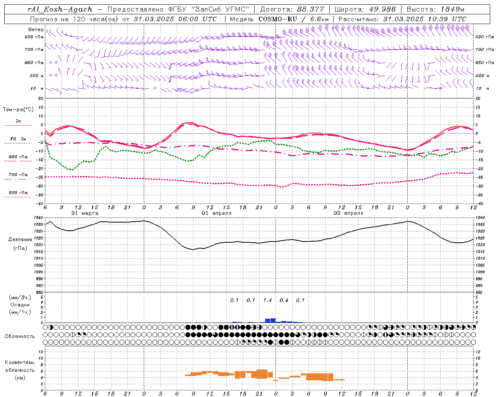Click the station name rAl_Kosh-Agach
The width and height of the screenshot is (496, 397).
point(60,9)
